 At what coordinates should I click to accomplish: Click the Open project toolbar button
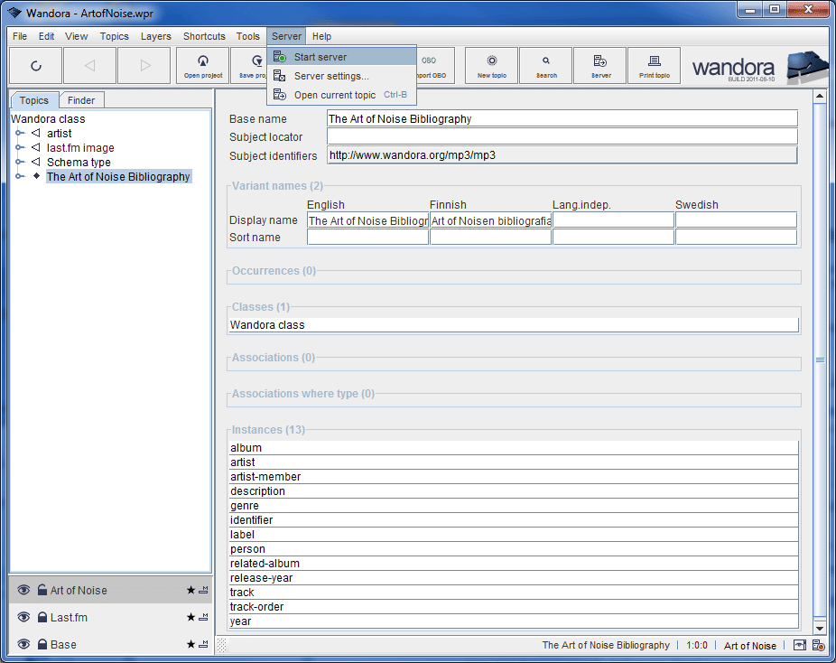click(203, 66)
